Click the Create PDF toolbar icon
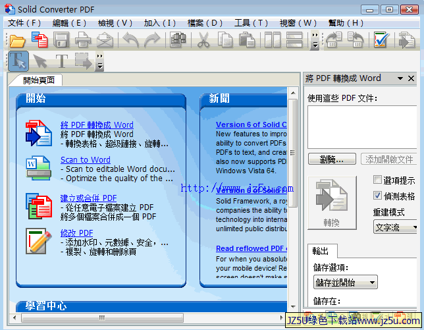The width and height of the screenshot is (424, 330). click(x=40, y=40)
